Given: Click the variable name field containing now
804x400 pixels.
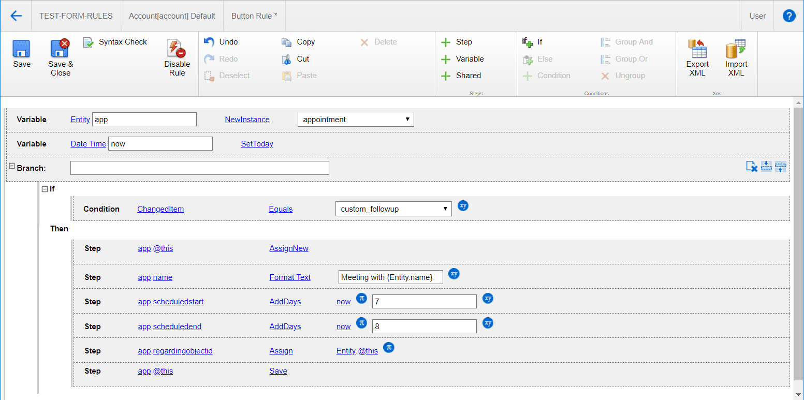Looking at the screenshot, I should (160, 144).
